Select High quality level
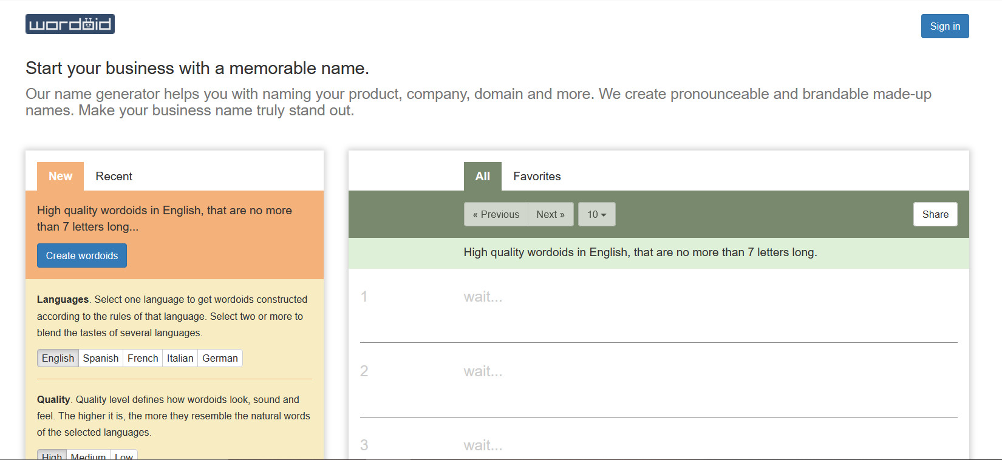 point(52,455)
